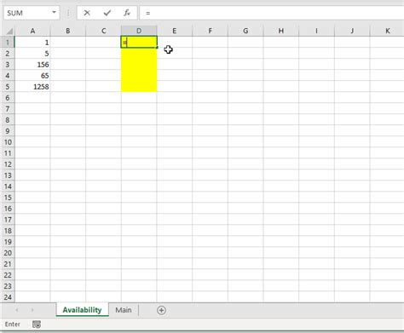
Task: Click cell A2 containing 5
Action: point(32,54)
